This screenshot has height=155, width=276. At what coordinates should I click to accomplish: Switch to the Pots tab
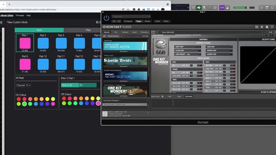pos(88,30)
